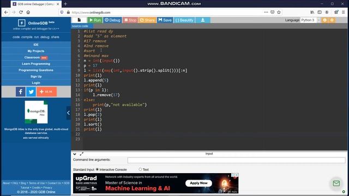Screen dimensions: 349x196
Task: Open the Blog footer link
Action: (x=23, y=183)
